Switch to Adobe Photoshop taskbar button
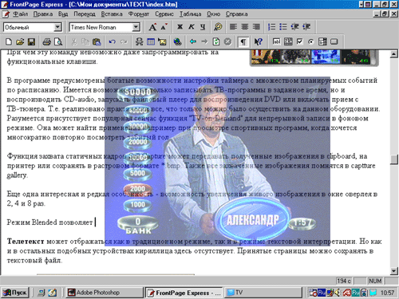 105,293
